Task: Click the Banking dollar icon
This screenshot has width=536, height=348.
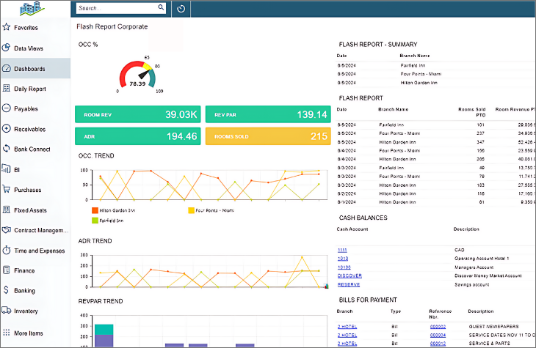Action: (x=6, y=290)
